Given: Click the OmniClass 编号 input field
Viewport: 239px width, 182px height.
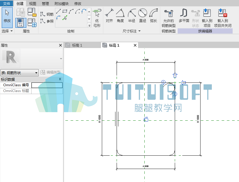Looking at the screenshot, I should tap(47, 85).
